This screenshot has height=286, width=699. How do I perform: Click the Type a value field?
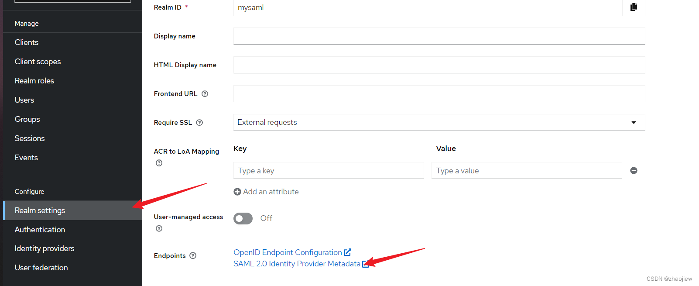coord(527,171)
